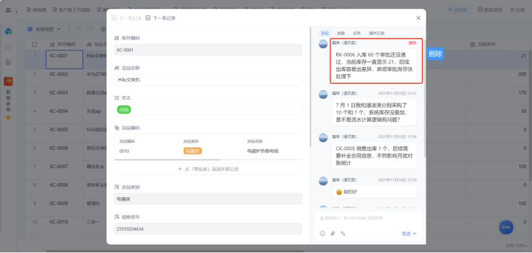Click current stock value 170

pyautogui.click(x=522, y=92)
